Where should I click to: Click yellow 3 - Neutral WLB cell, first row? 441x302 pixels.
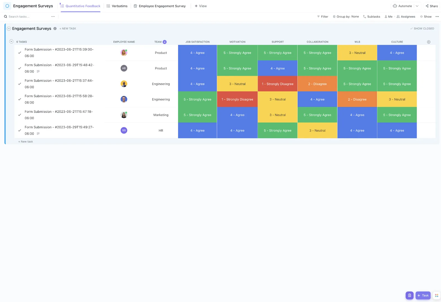(x=357, y=53)
